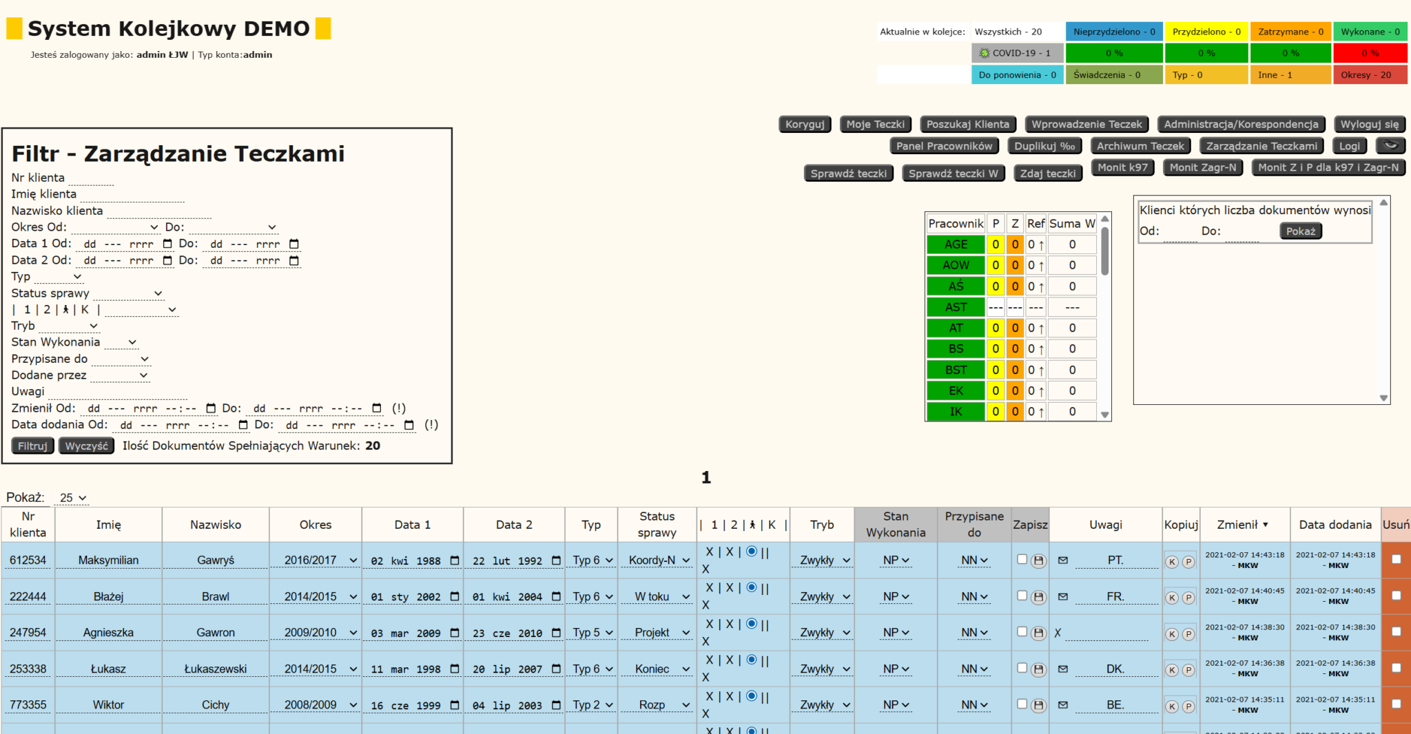This screenshot has height=734, width=1411.
Task: Open the Archiwum Teczek menu
Action: (x=1140, y=146)
